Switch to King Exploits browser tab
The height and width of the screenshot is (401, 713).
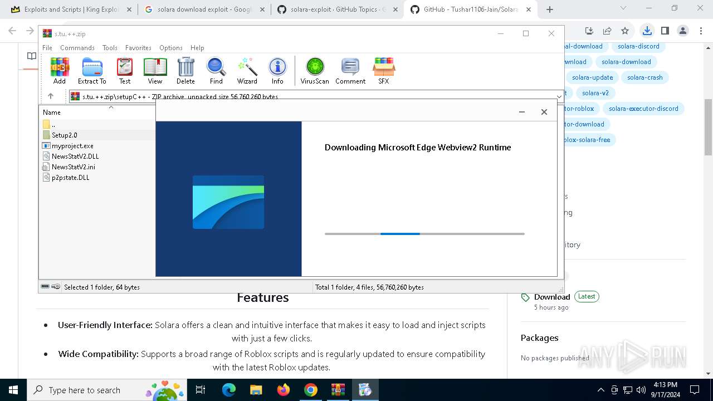tap(71, 9)
